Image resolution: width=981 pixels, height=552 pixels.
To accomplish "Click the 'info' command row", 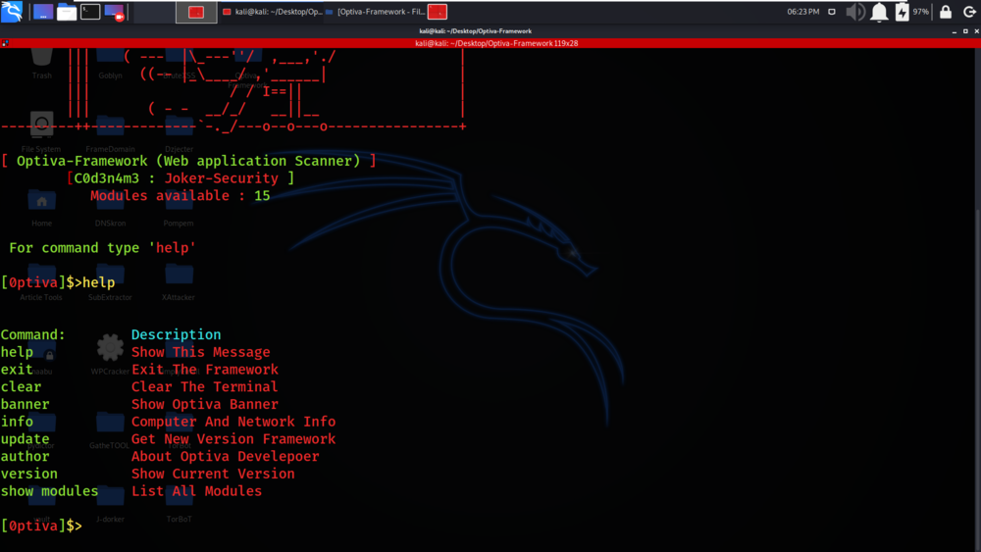I will pyautogui.click(x=17, y=422).
